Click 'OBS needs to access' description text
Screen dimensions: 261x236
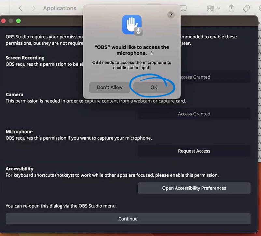tap(132, 65)
